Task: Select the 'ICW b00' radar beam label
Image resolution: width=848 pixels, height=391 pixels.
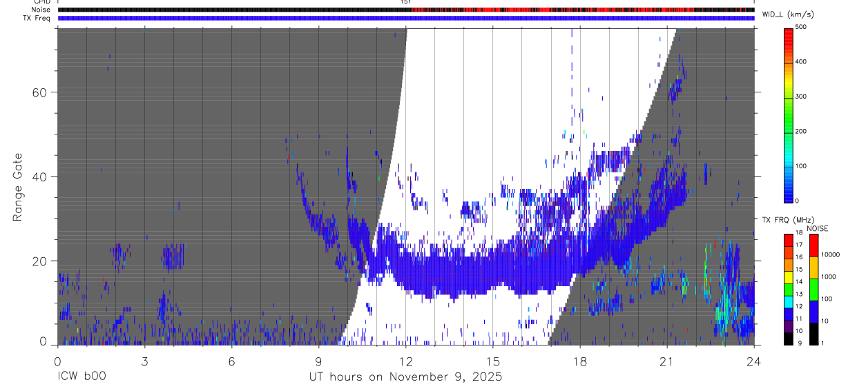Action: [x=81, y=377]
